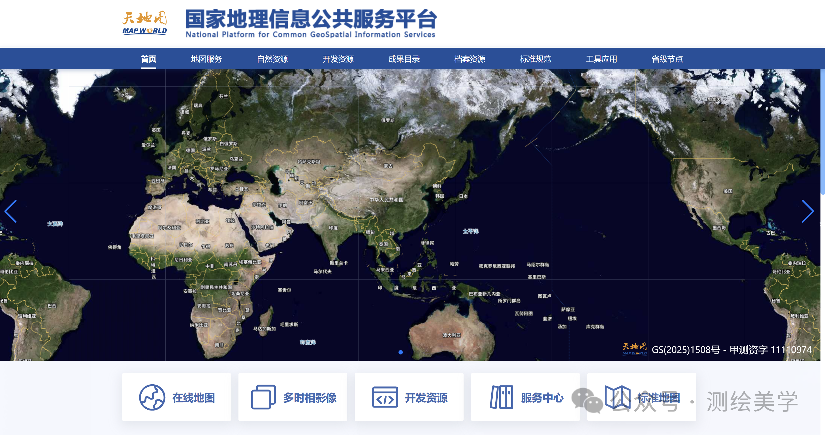Click the binders icon for 服务中心
This screenshot has height=435, width=825.
[501, 397]
